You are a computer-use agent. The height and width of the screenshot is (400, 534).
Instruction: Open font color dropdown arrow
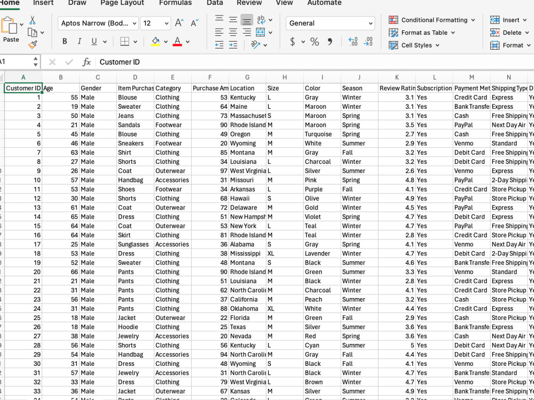pos(187,42)
